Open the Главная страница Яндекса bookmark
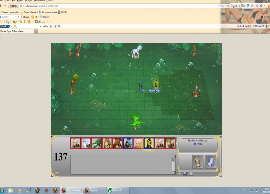 tap(10, 12)
